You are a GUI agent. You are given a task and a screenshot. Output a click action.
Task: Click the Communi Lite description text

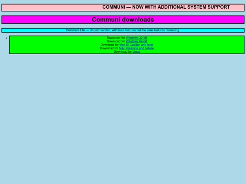tap(123, 30)
